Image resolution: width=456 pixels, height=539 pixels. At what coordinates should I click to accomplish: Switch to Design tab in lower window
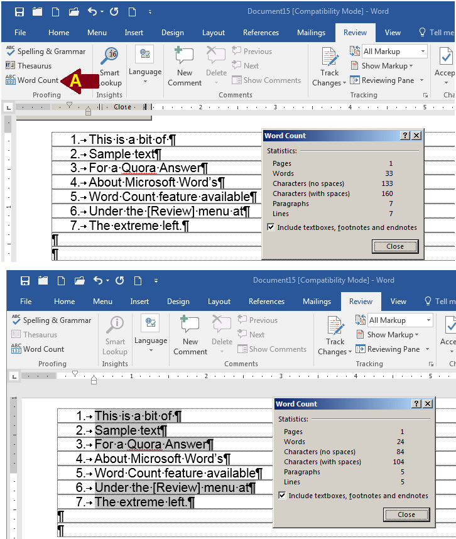178,302
